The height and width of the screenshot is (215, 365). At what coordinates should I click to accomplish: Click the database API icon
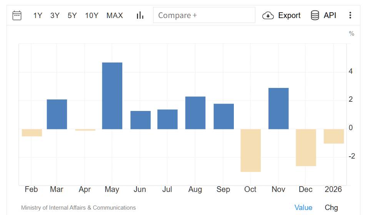coord(315,15)
